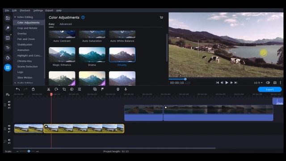Open the Export menu
The image size is (286, 161).
49,10
